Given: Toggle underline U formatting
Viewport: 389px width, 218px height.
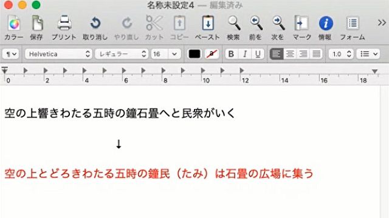Looking at the screenshot, I should (258, 54).
